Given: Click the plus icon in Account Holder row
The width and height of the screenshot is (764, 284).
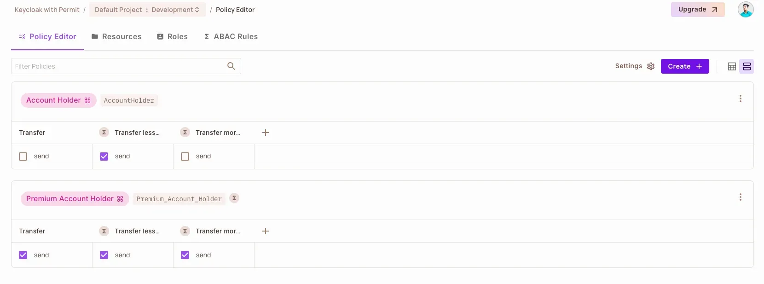Looking at the screenshot, I should (266, 133).
